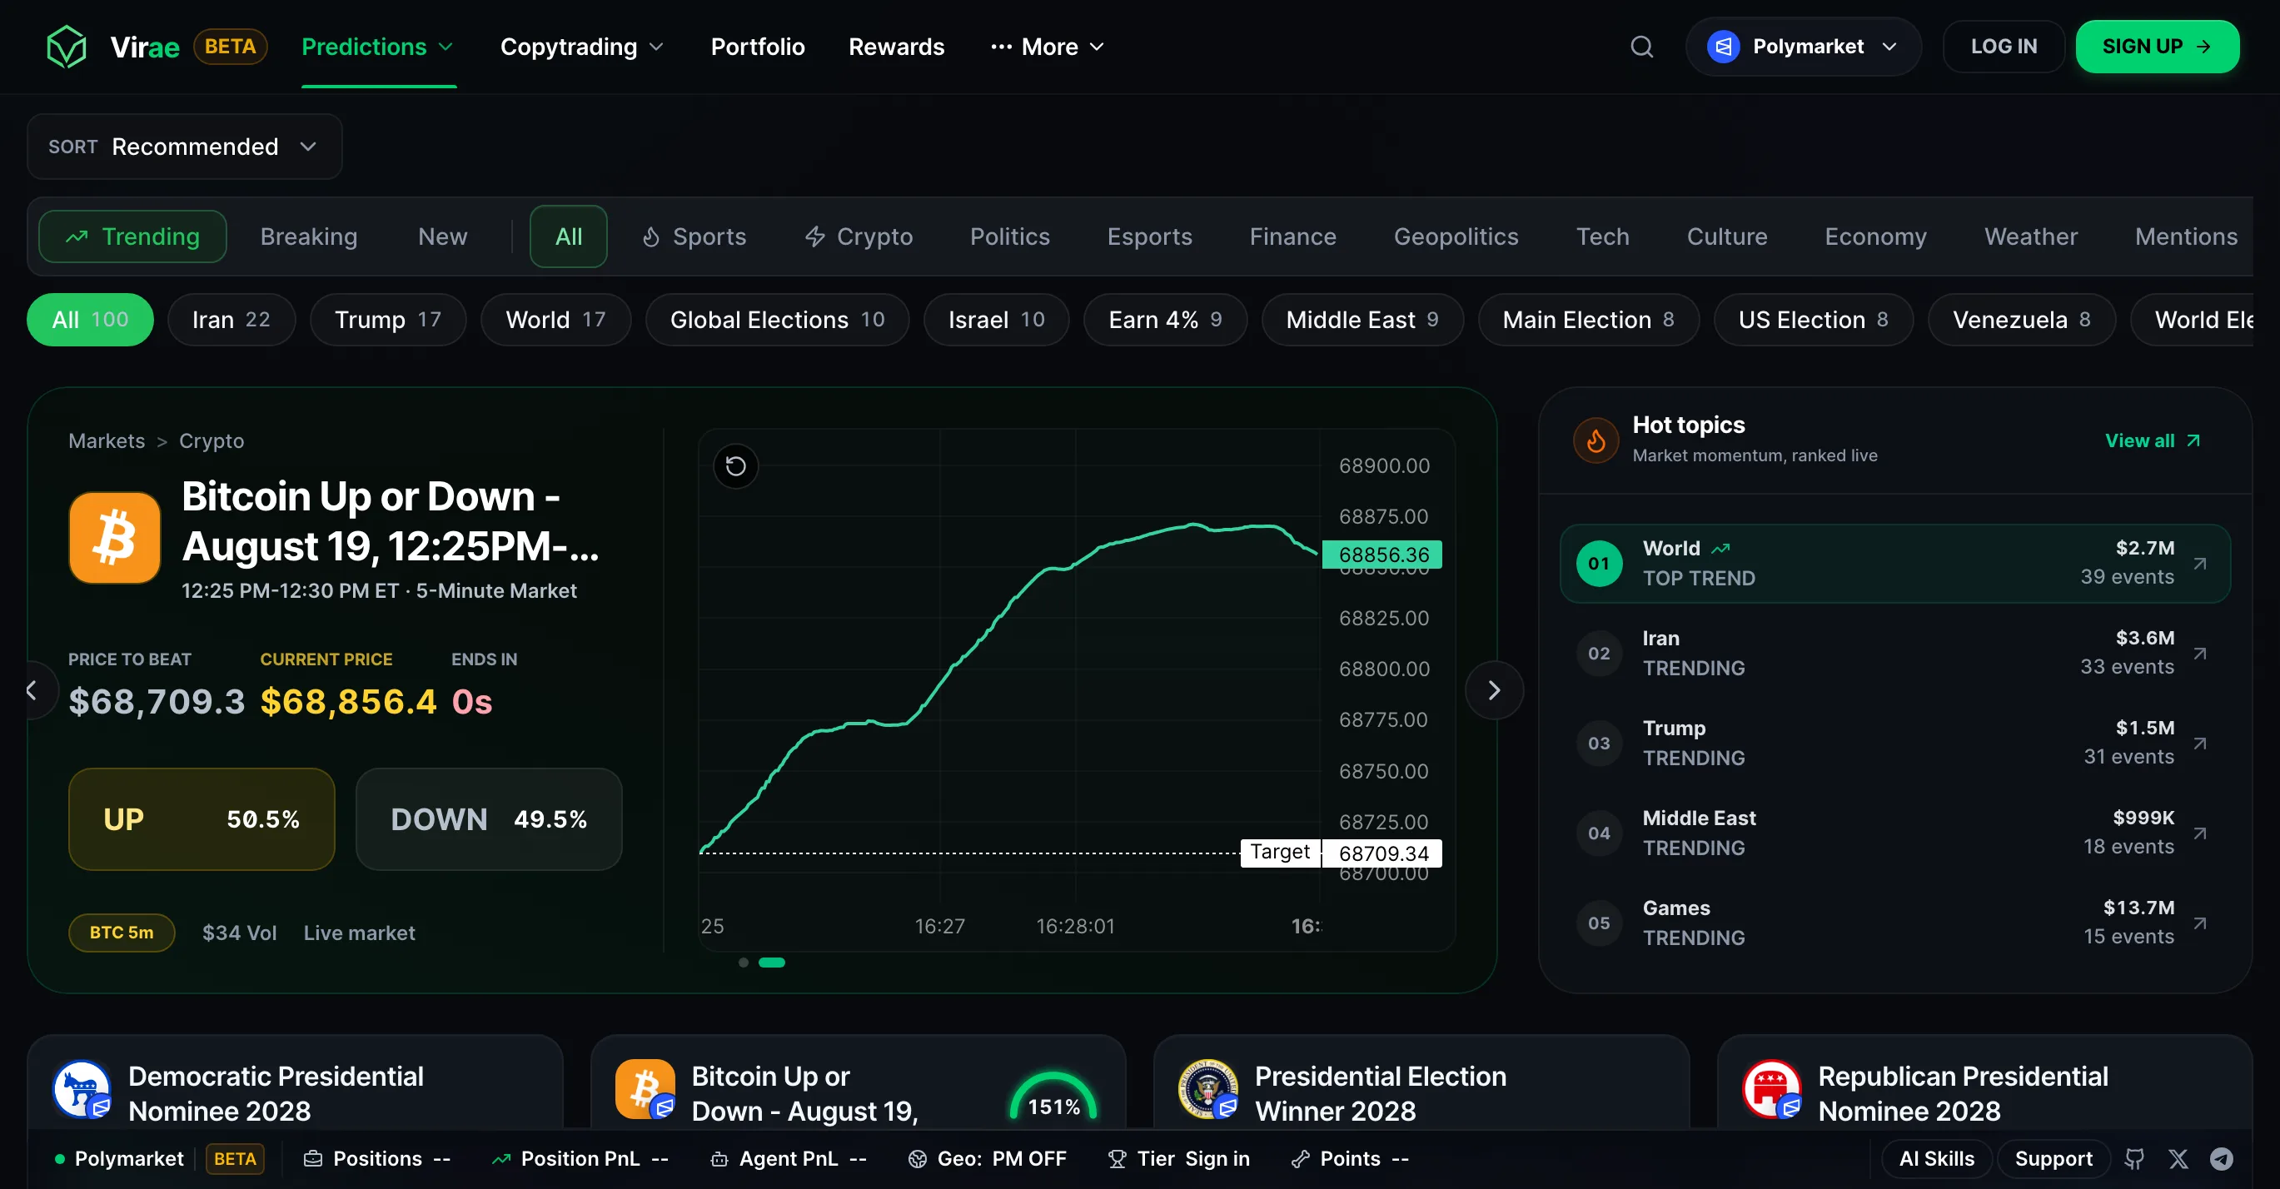Screen dimensions: 2280x1189
Task: Filter by the Trump 17 chip
Action: tap(388, 320)
